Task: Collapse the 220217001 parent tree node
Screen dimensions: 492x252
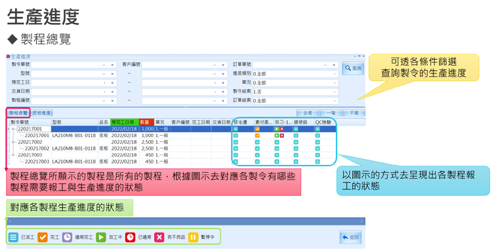Action: click(14, 129)
